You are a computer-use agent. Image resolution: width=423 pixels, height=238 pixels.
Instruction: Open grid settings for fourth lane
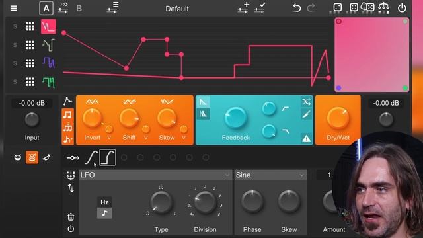click(30, 81)
